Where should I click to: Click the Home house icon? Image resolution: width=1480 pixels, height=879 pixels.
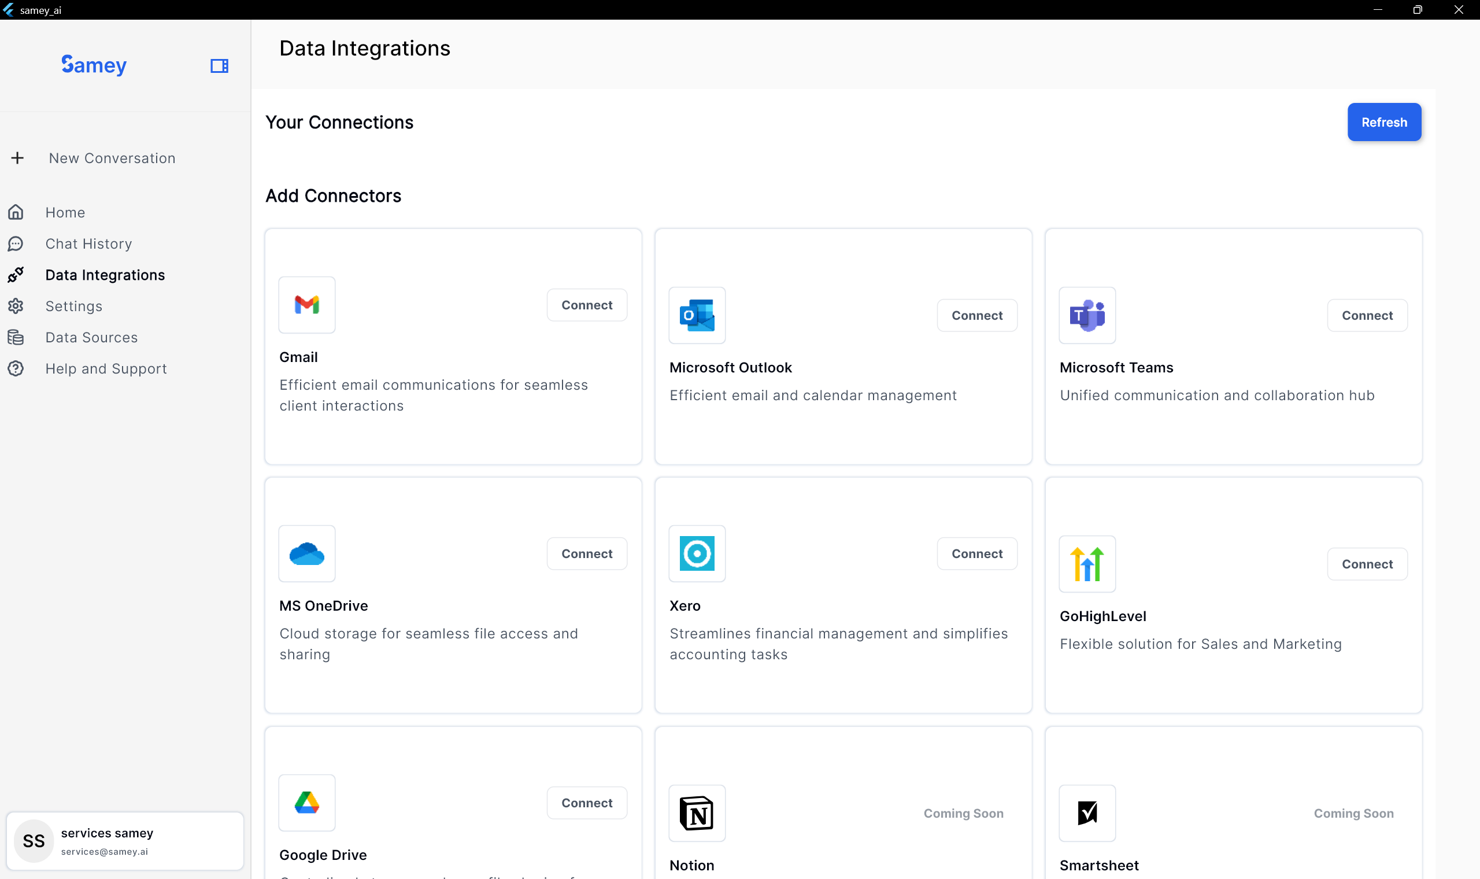(16, 212)
